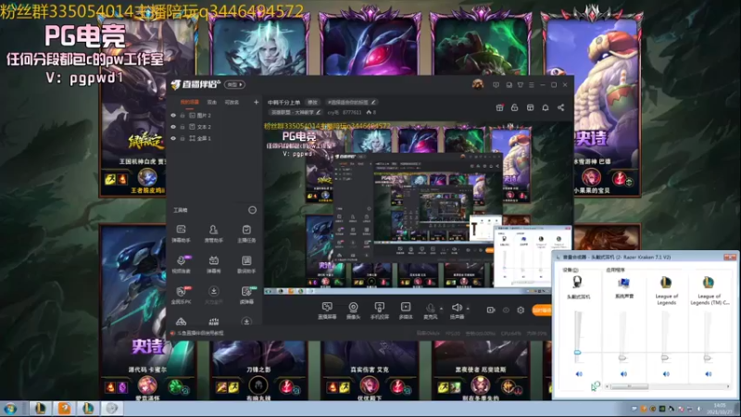Open the 弹幕助手 tool in toolbox
Viewport: 741px width, 417px height.
(x=181, y=234)
